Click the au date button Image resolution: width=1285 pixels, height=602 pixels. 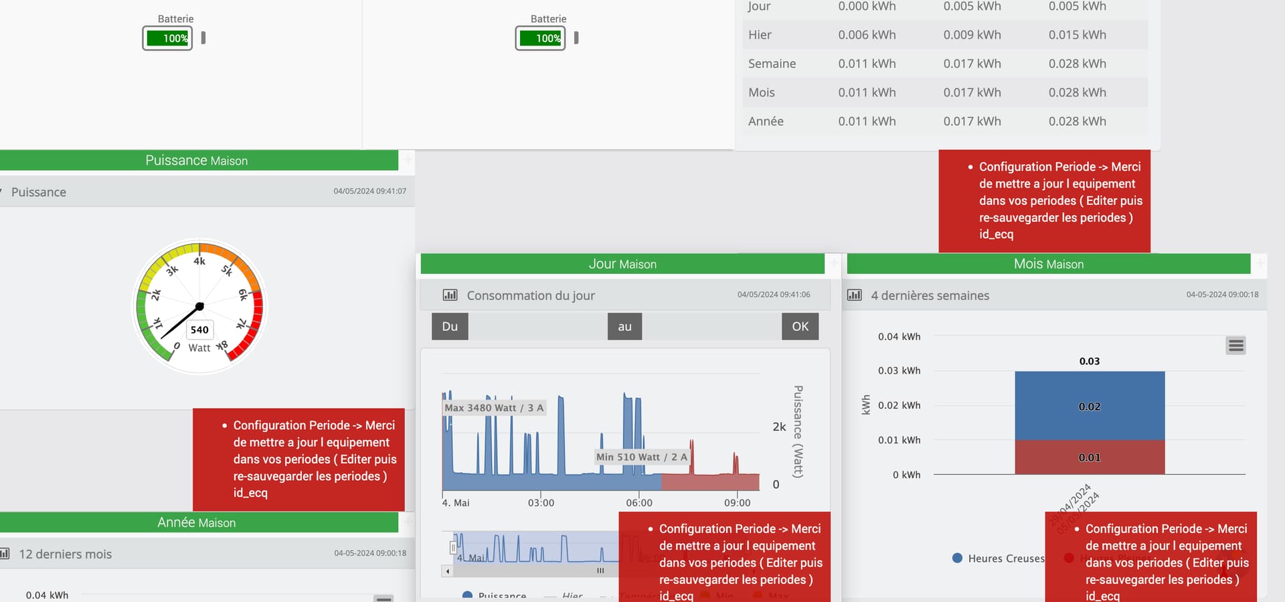click(624, 326)
